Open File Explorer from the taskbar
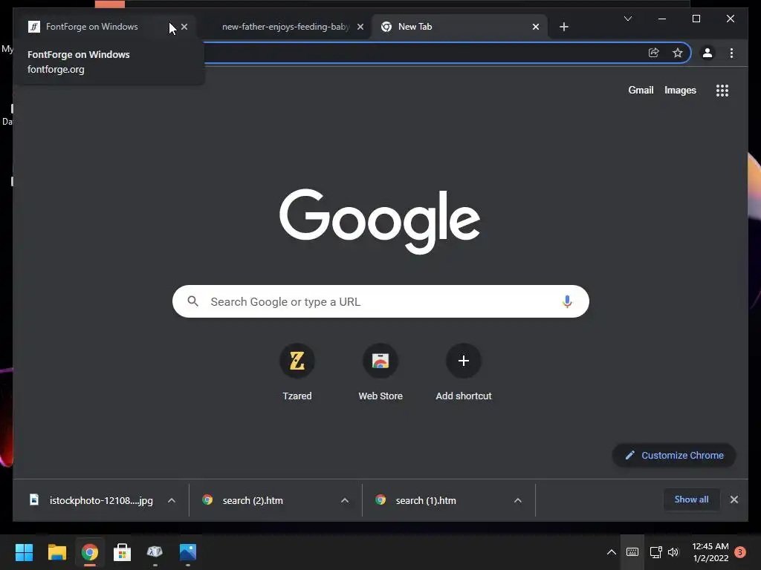The image size is (761, 570). 56,552
